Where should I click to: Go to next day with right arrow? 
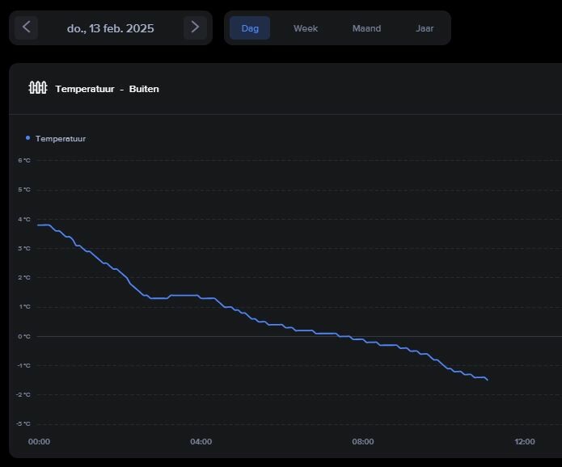(x=195, y=27)
